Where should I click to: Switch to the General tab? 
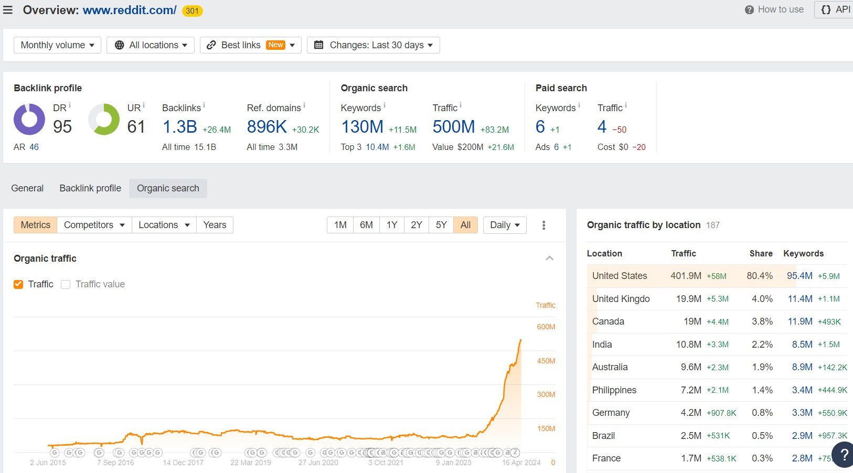27,188
